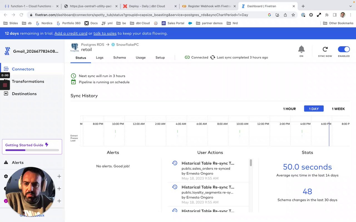Toggle the connector Enabled switch
The image size is (356, 222).
(344, 49)
